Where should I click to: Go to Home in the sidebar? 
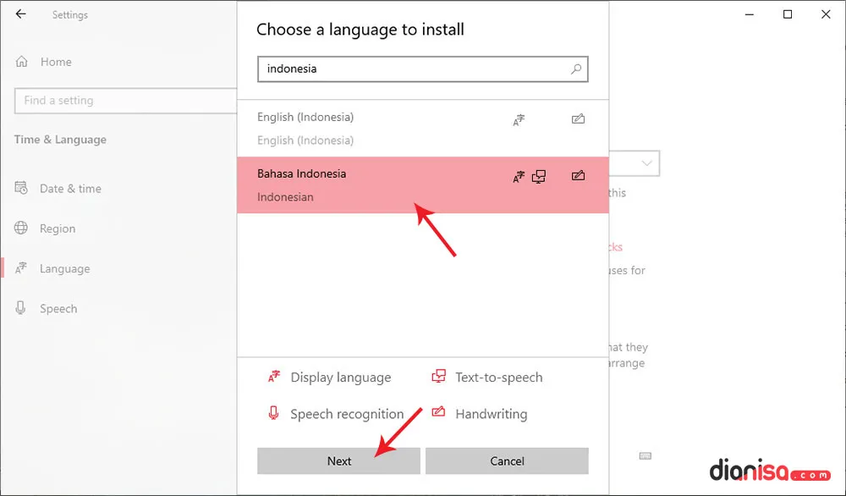coord(55,62)
